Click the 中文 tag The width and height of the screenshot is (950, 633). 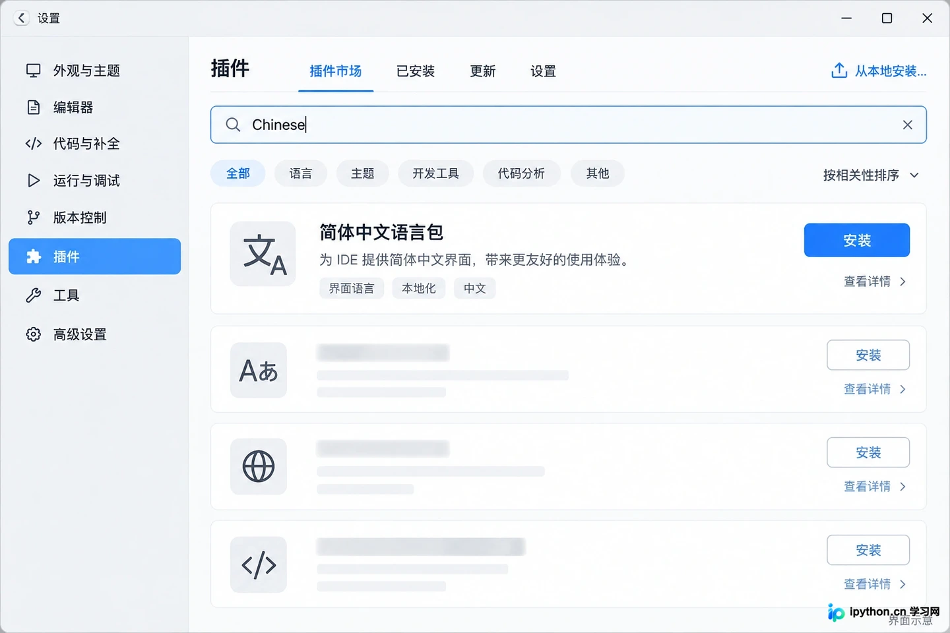[474, 288]
